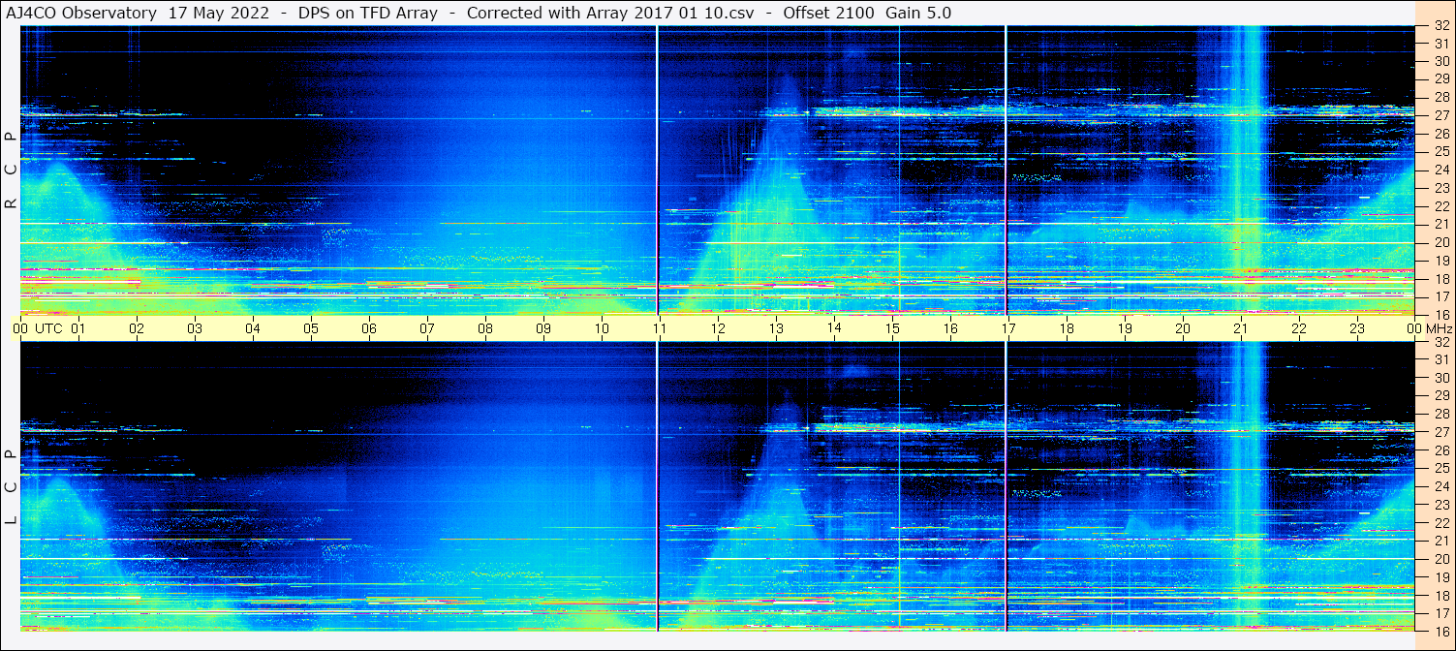Click hour '14' on the UTC time axis
Viewport: 1456px width, 651px height.
point(834,327)
